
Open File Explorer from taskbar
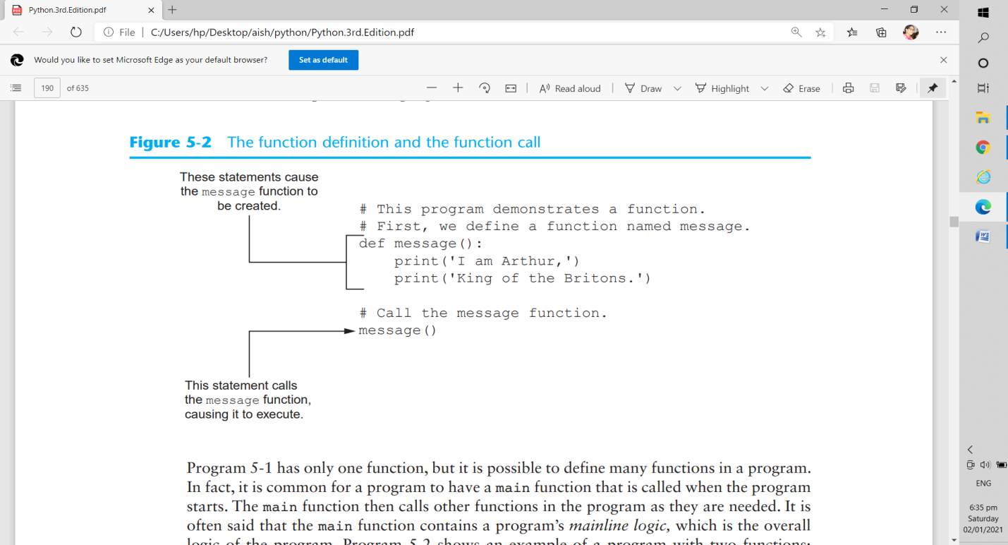click(983, 118)
